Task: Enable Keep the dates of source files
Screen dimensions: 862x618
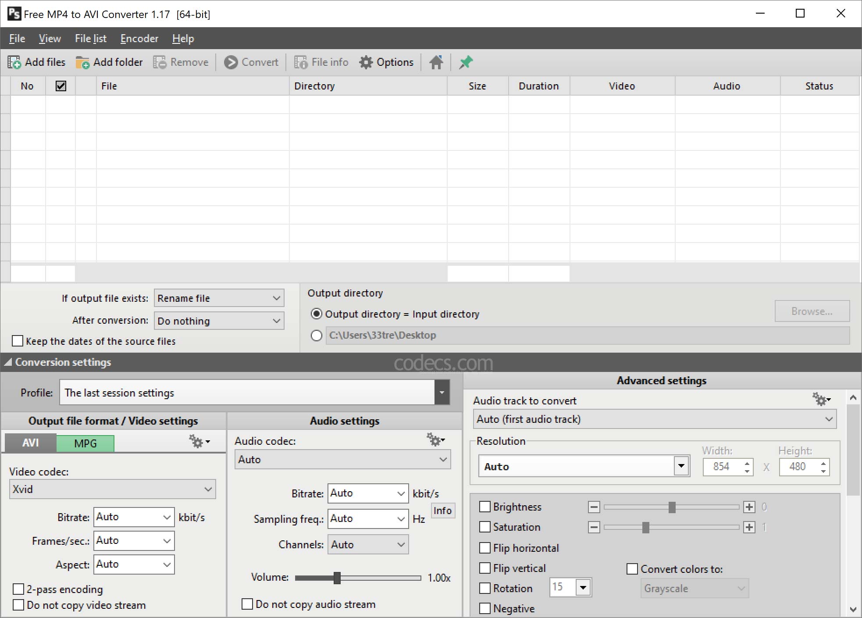Action: pyautogui.click(x=18, y=341)
